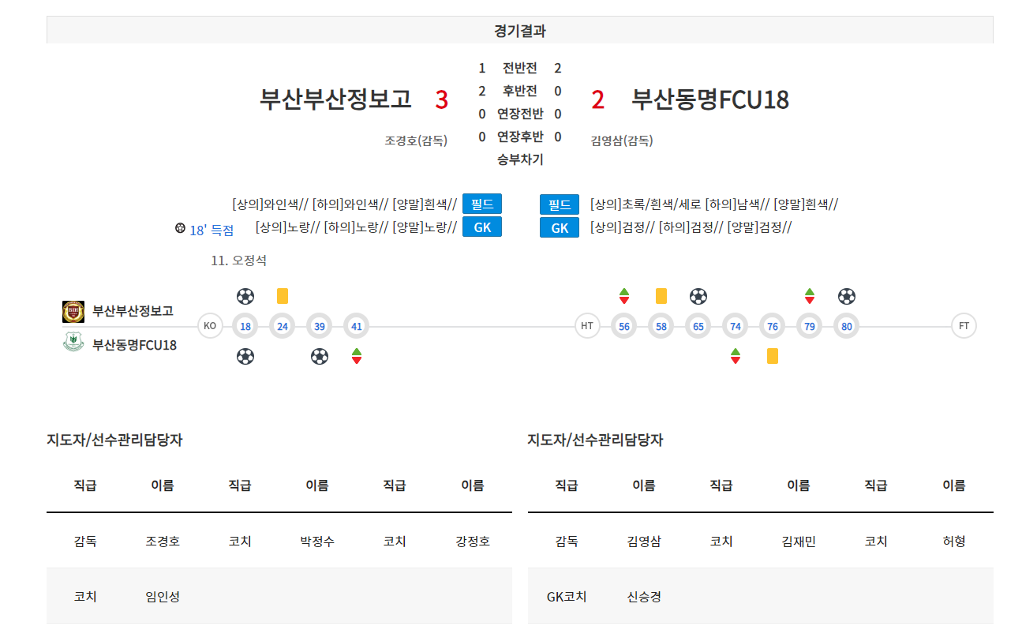Click the 강정호 coach name cell
This screenshot has width=1022, height=641.
[473, 541]
